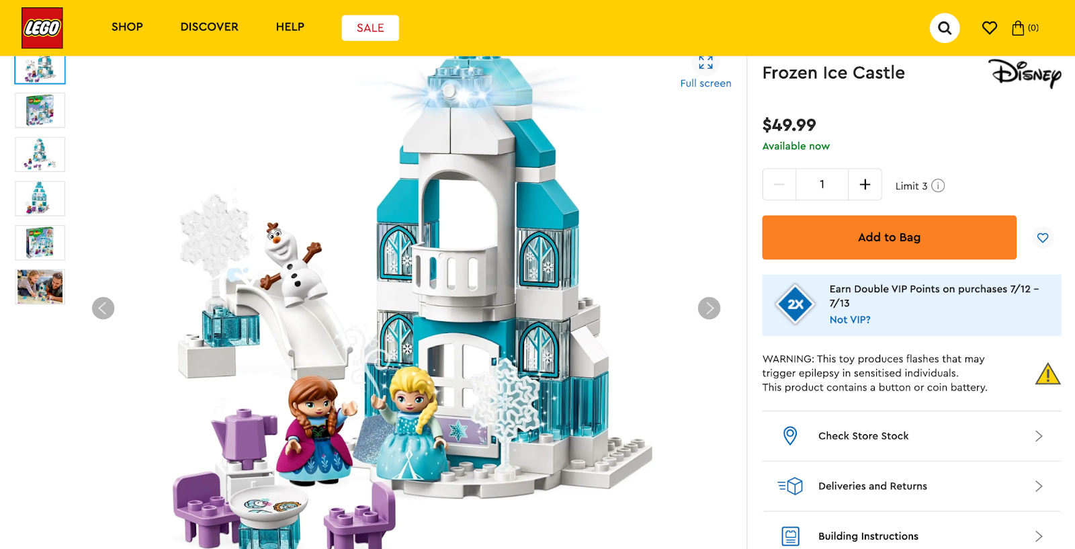The height and width of the screenshot is (549, 1075).
Task: Open the DISCOVER menu
Action: click(x=210, y=27)
